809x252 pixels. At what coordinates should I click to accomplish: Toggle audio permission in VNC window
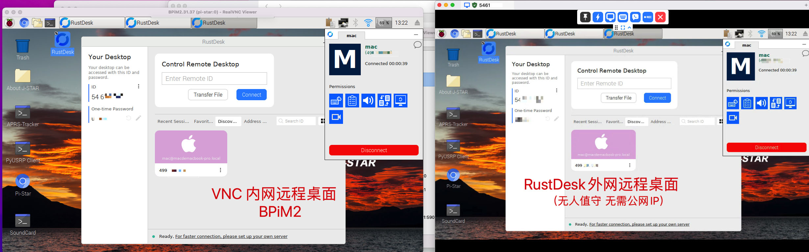tap(368, 101)
